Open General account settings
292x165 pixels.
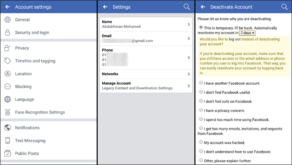click(x=48, y=20)
